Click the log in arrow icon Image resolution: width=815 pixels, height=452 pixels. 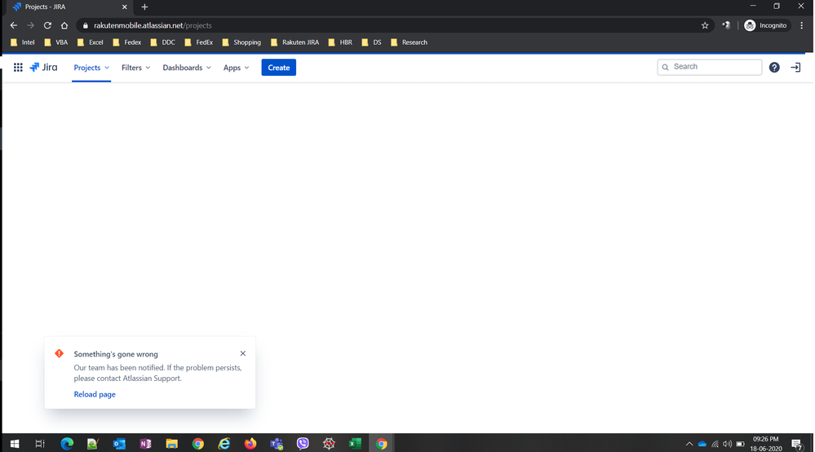(x=795, y=68)
